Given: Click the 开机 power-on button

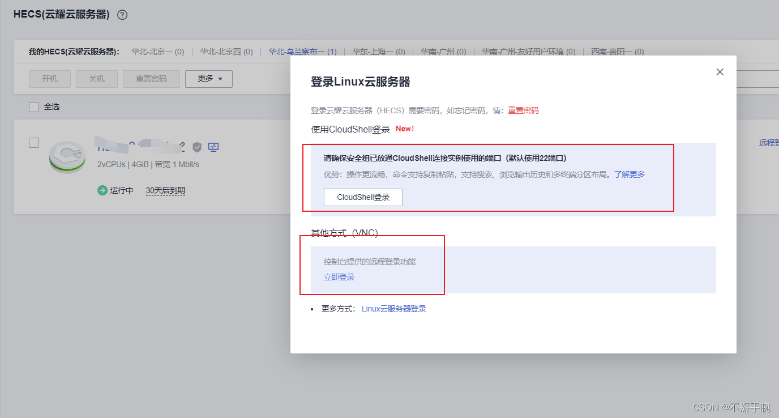Looking at the screenshot, I should pyautogui.click(x=50, y=79).
